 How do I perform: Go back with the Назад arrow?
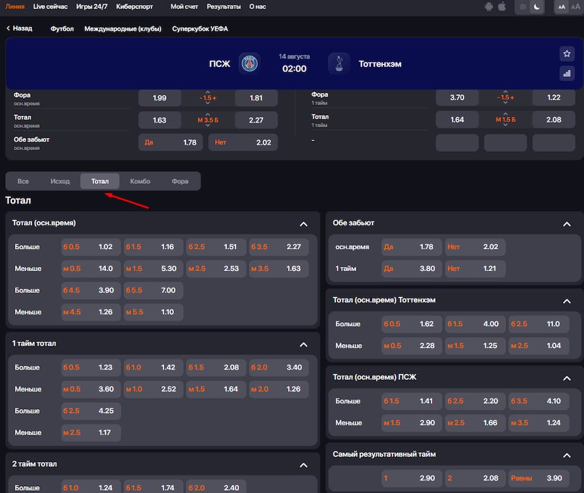coord(19,29)
